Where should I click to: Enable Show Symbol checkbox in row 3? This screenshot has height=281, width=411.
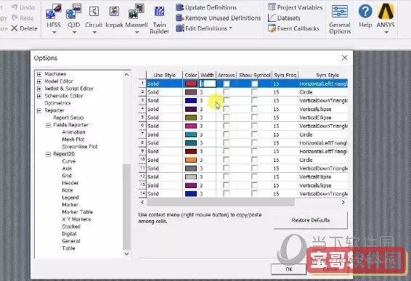254,100
